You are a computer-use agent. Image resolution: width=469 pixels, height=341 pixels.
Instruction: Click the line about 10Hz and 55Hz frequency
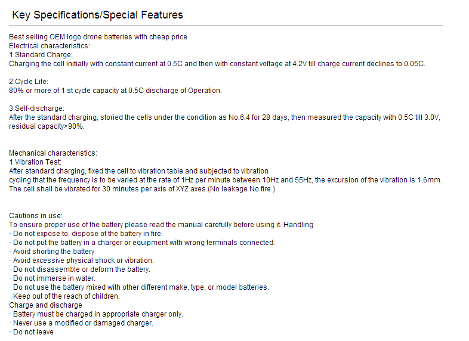[x=226, y=180]
